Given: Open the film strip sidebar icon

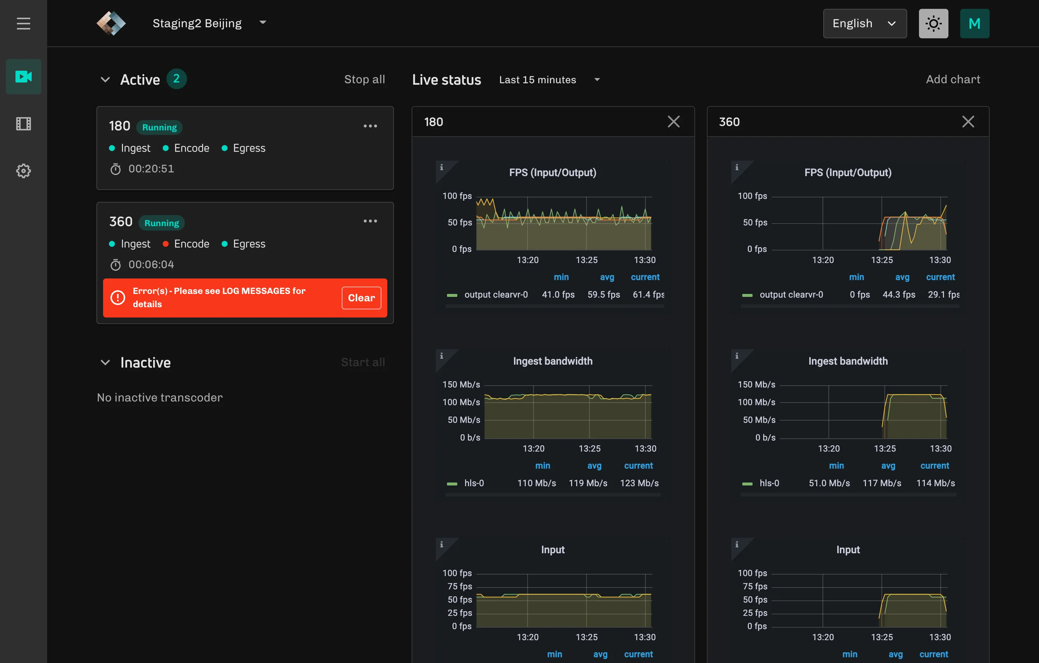Looking at the screenshot, I should click(x=23, y=124).
